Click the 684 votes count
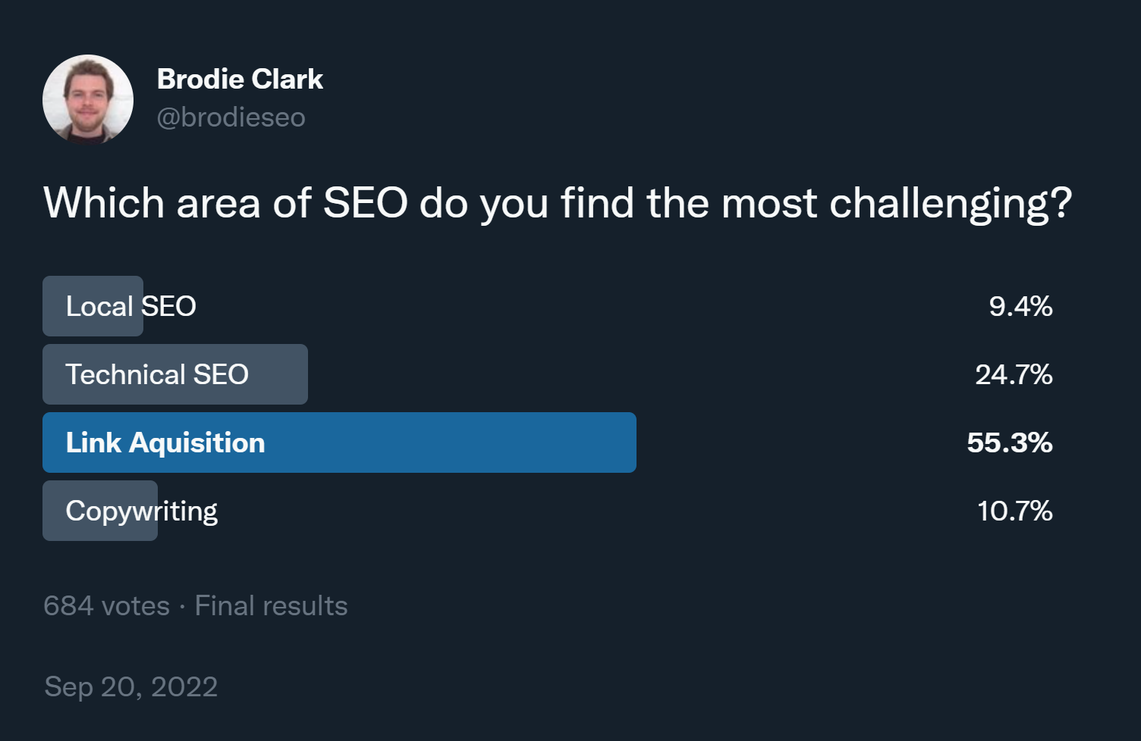This screenshot has width=1141, height=741. [x=106, y=606]
